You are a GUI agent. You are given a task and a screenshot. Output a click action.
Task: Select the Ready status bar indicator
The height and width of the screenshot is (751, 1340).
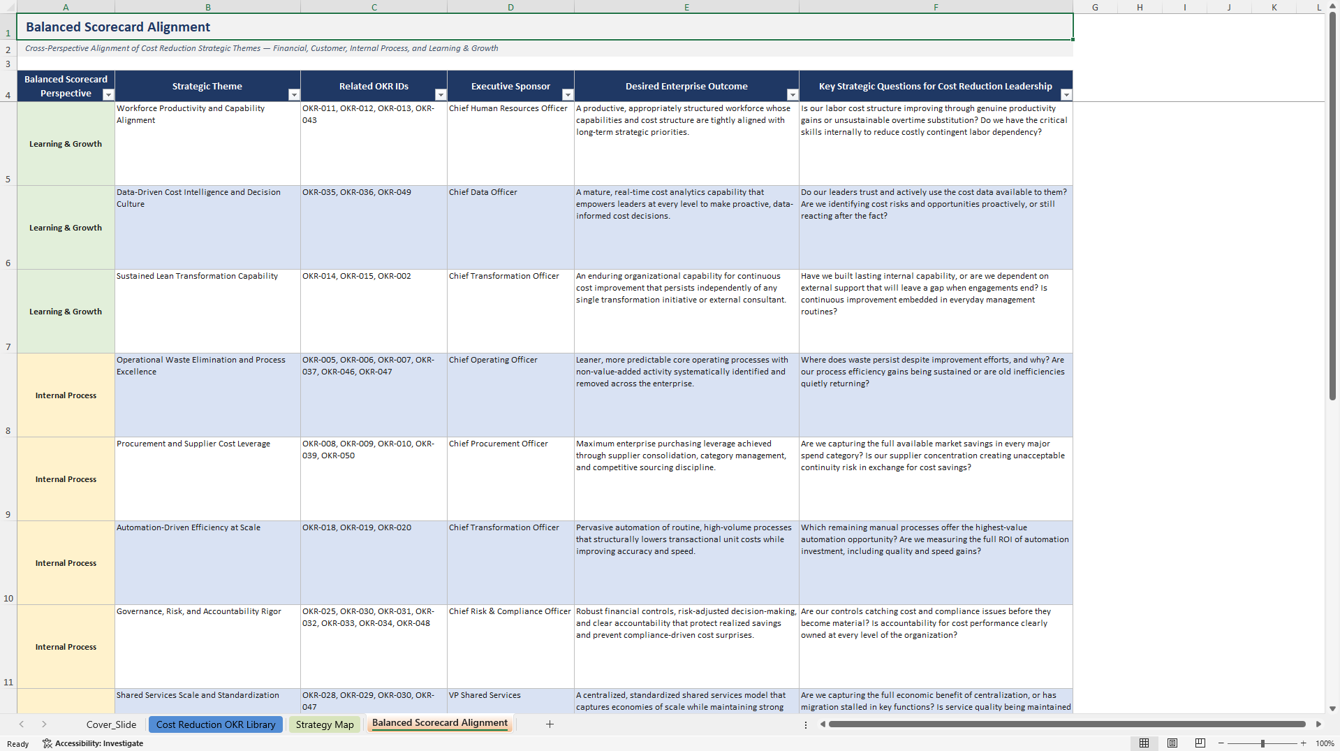(x=18, y=744)
